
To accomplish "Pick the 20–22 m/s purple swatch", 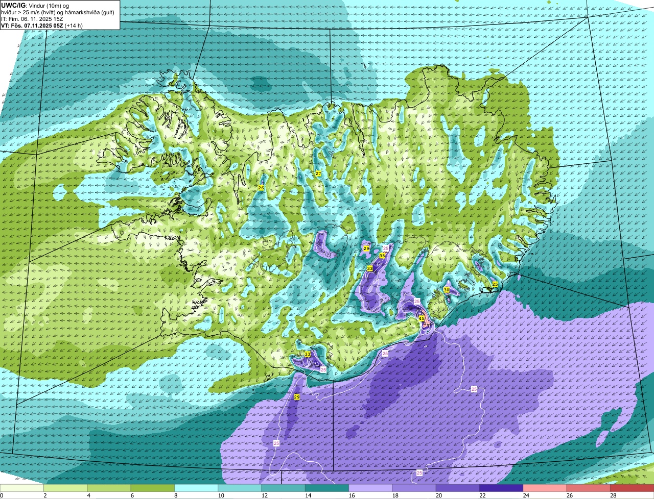I will [458, 488].
